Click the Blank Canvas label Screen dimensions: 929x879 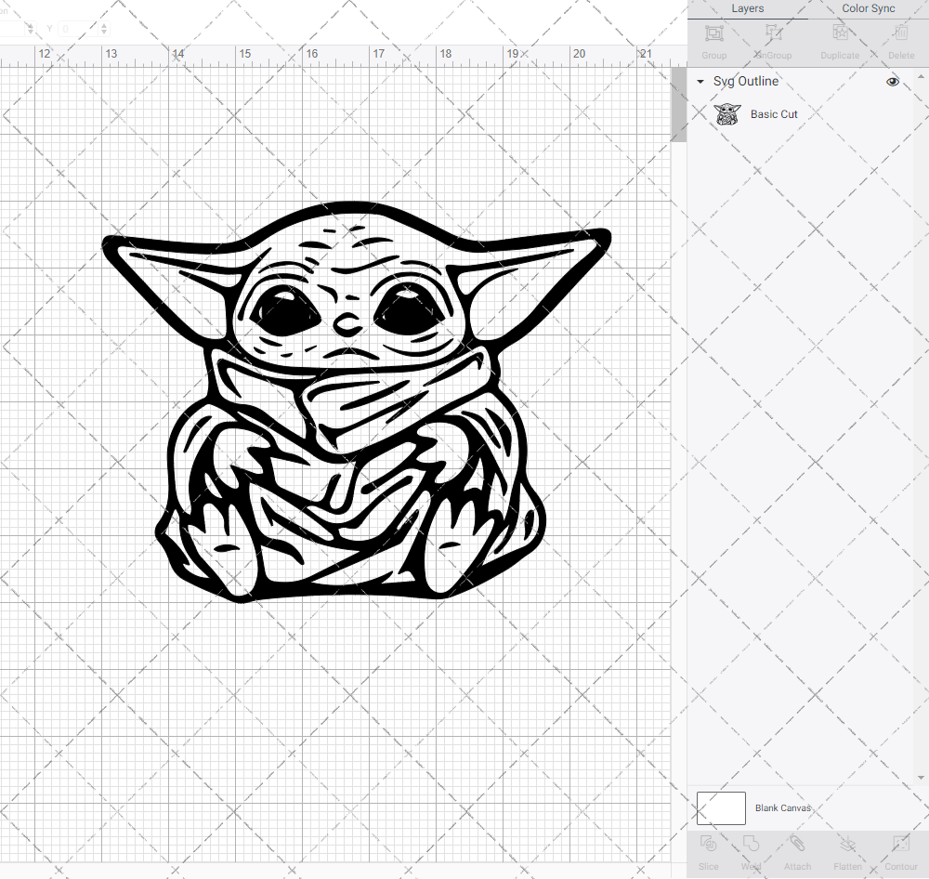782,807
